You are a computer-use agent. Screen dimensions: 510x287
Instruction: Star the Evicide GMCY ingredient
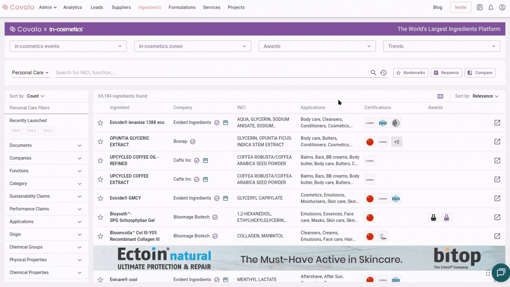[100, 198]
